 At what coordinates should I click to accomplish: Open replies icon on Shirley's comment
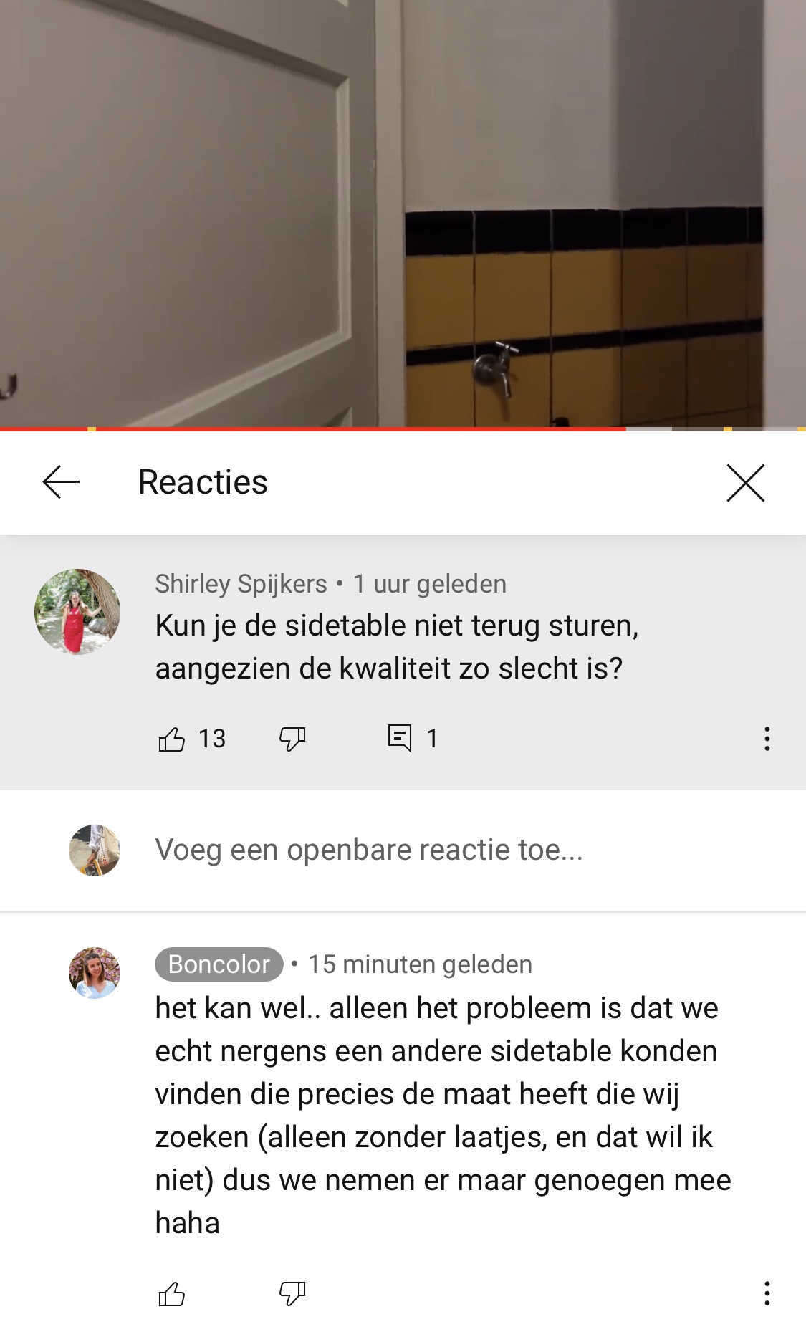400,739
